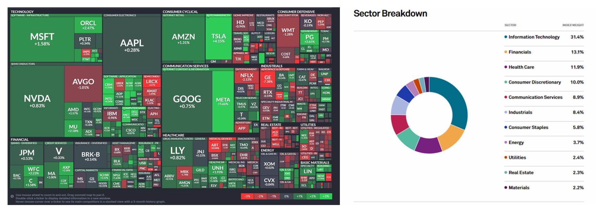Click the Information Technology legend dot

pos(505,37)
